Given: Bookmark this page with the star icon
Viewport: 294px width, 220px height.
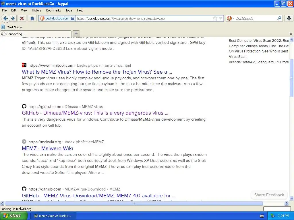Looking at the screenshot, I should point(215,18).
